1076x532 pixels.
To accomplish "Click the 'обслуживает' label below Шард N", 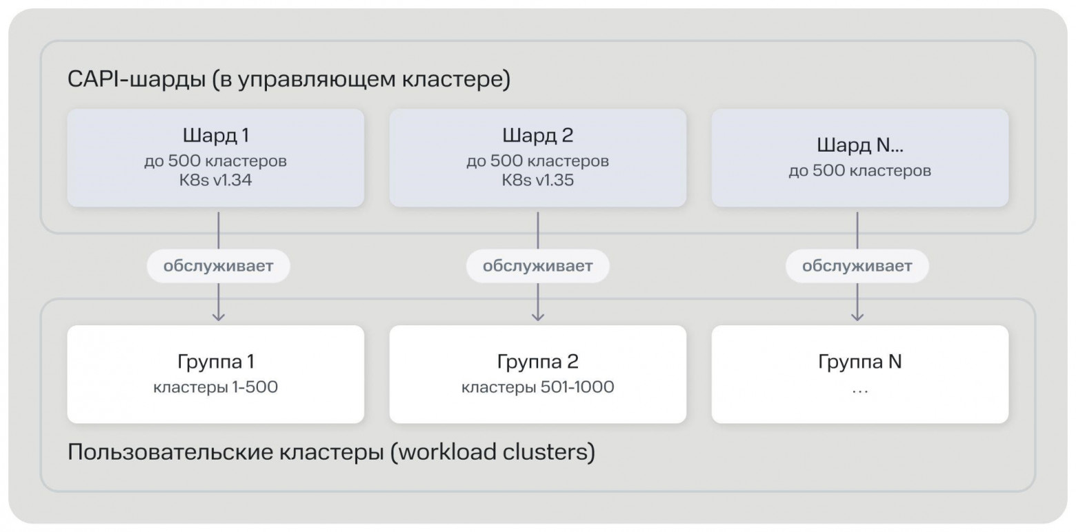I will 857,266.
